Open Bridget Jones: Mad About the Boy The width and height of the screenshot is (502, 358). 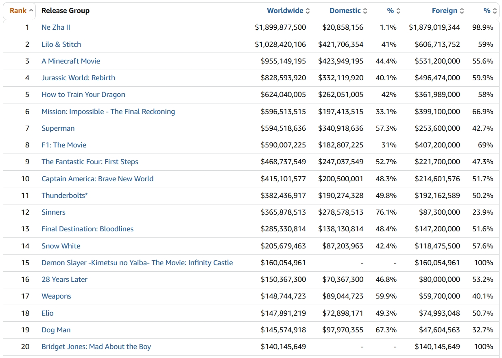click(96, 347)
